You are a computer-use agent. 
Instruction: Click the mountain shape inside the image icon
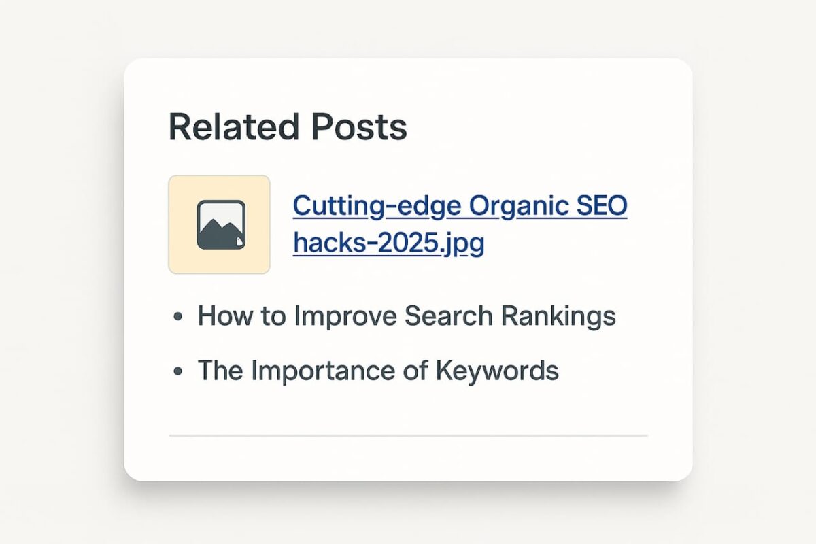[220, 231]
